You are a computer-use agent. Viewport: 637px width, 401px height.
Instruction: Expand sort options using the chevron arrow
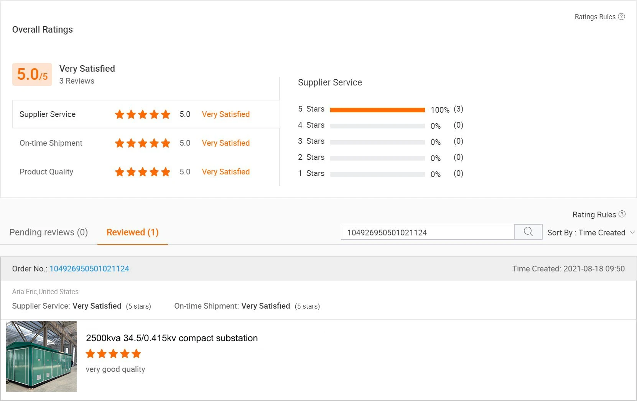632,232
